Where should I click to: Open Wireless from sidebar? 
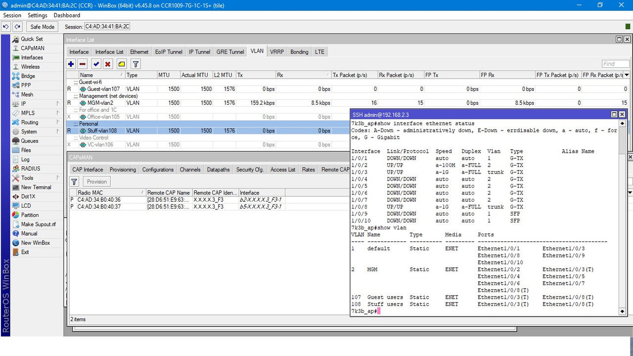[x=30, y=67]
